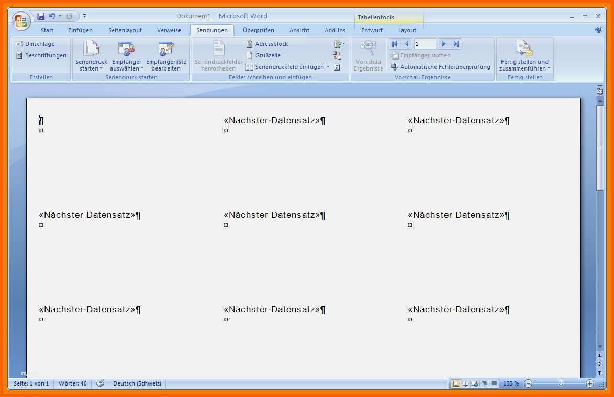Expand Empfänger auswählen menu
Screen dimensions: 614x397
(127, 55)
